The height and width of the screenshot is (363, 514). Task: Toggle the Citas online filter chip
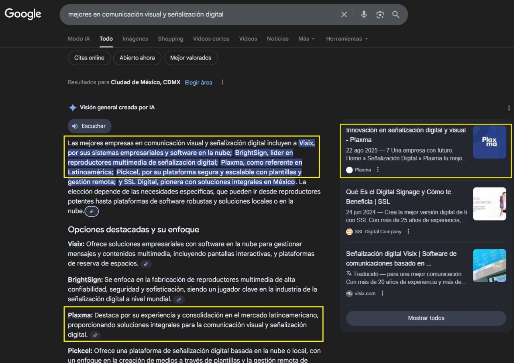tap(89, 58)
